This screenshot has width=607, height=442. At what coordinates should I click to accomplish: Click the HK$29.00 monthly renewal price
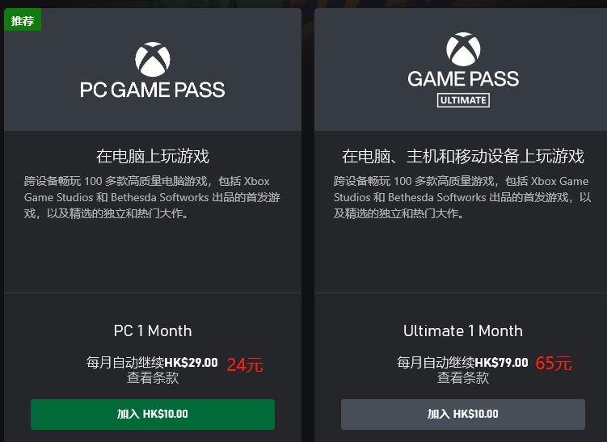tap(192, 363)
